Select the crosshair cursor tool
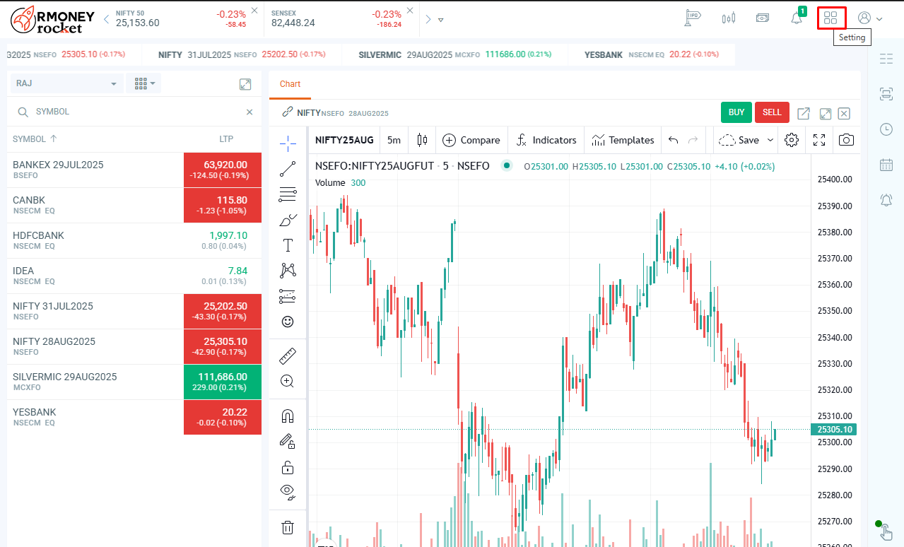904x547 pixels. point(288,143)
